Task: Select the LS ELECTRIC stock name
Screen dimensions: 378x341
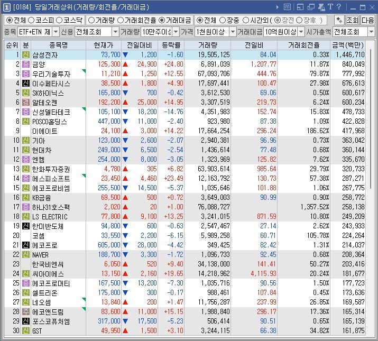Action: click(50, 217)
